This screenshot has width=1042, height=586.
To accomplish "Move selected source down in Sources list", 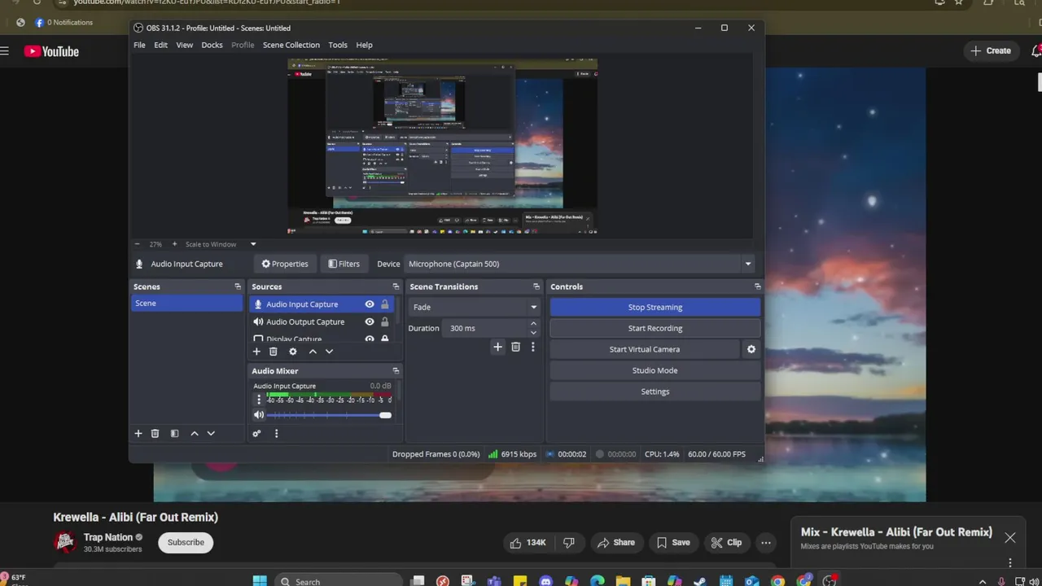I will (x=329, y=352).
